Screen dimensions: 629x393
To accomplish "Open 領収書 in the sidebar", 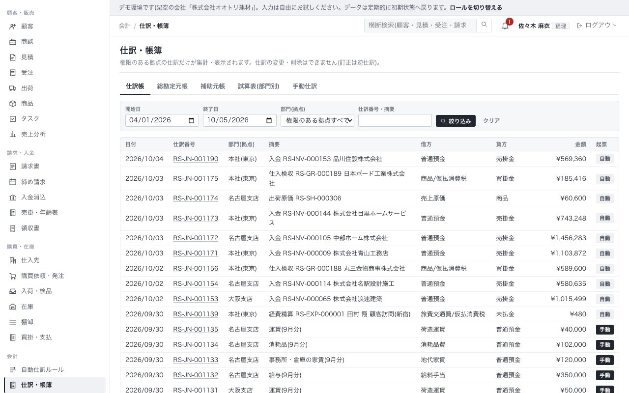I will tap(55, 228).
